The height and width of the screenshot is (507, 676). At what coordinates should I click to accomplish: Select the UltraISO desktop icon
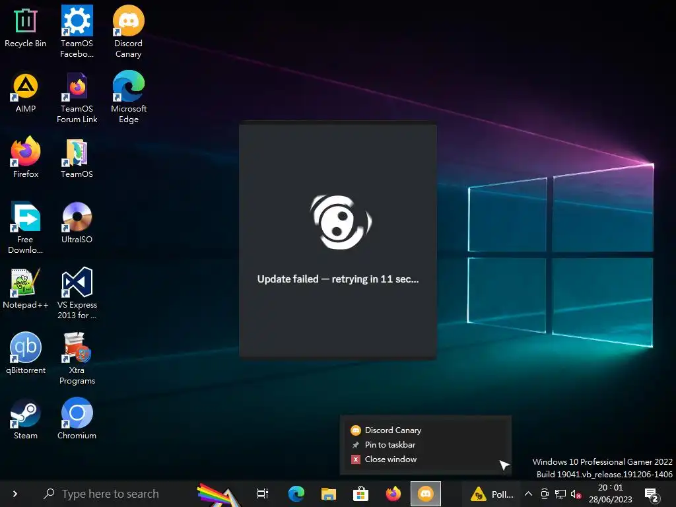click(x=77, y=223)
